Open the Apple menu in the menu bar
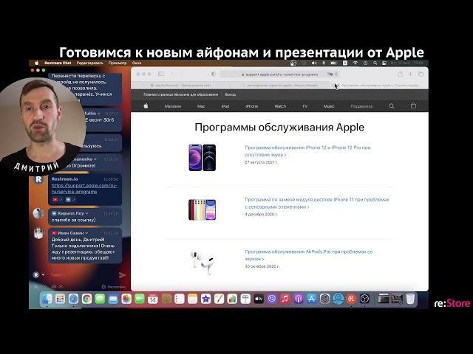 point(36,63)
